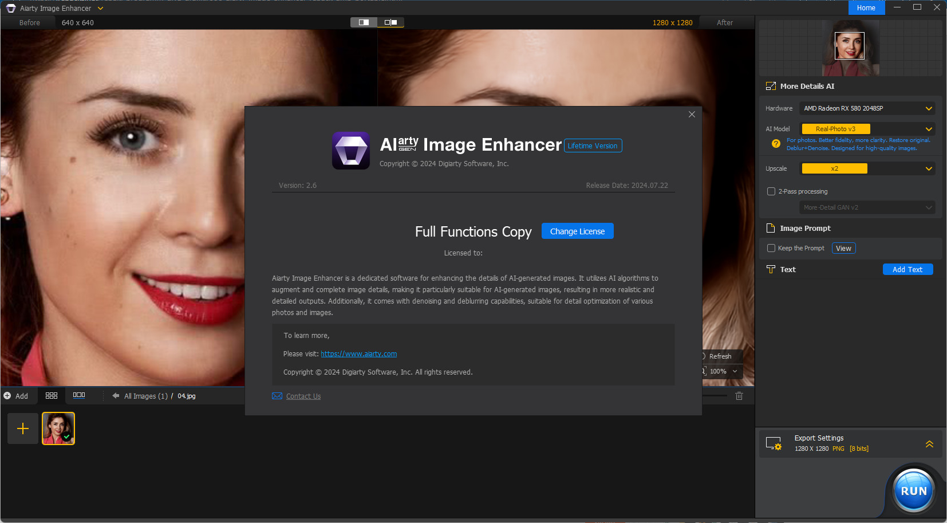Switch to split-view comparison mode icon

pyautogui.click(x=391, y=22)
